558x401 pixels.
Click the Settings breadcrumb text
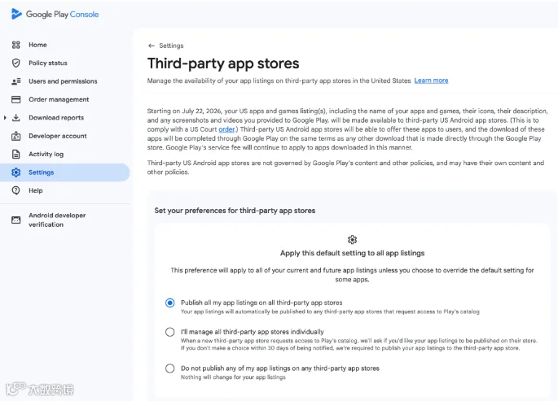click(171, 46)
